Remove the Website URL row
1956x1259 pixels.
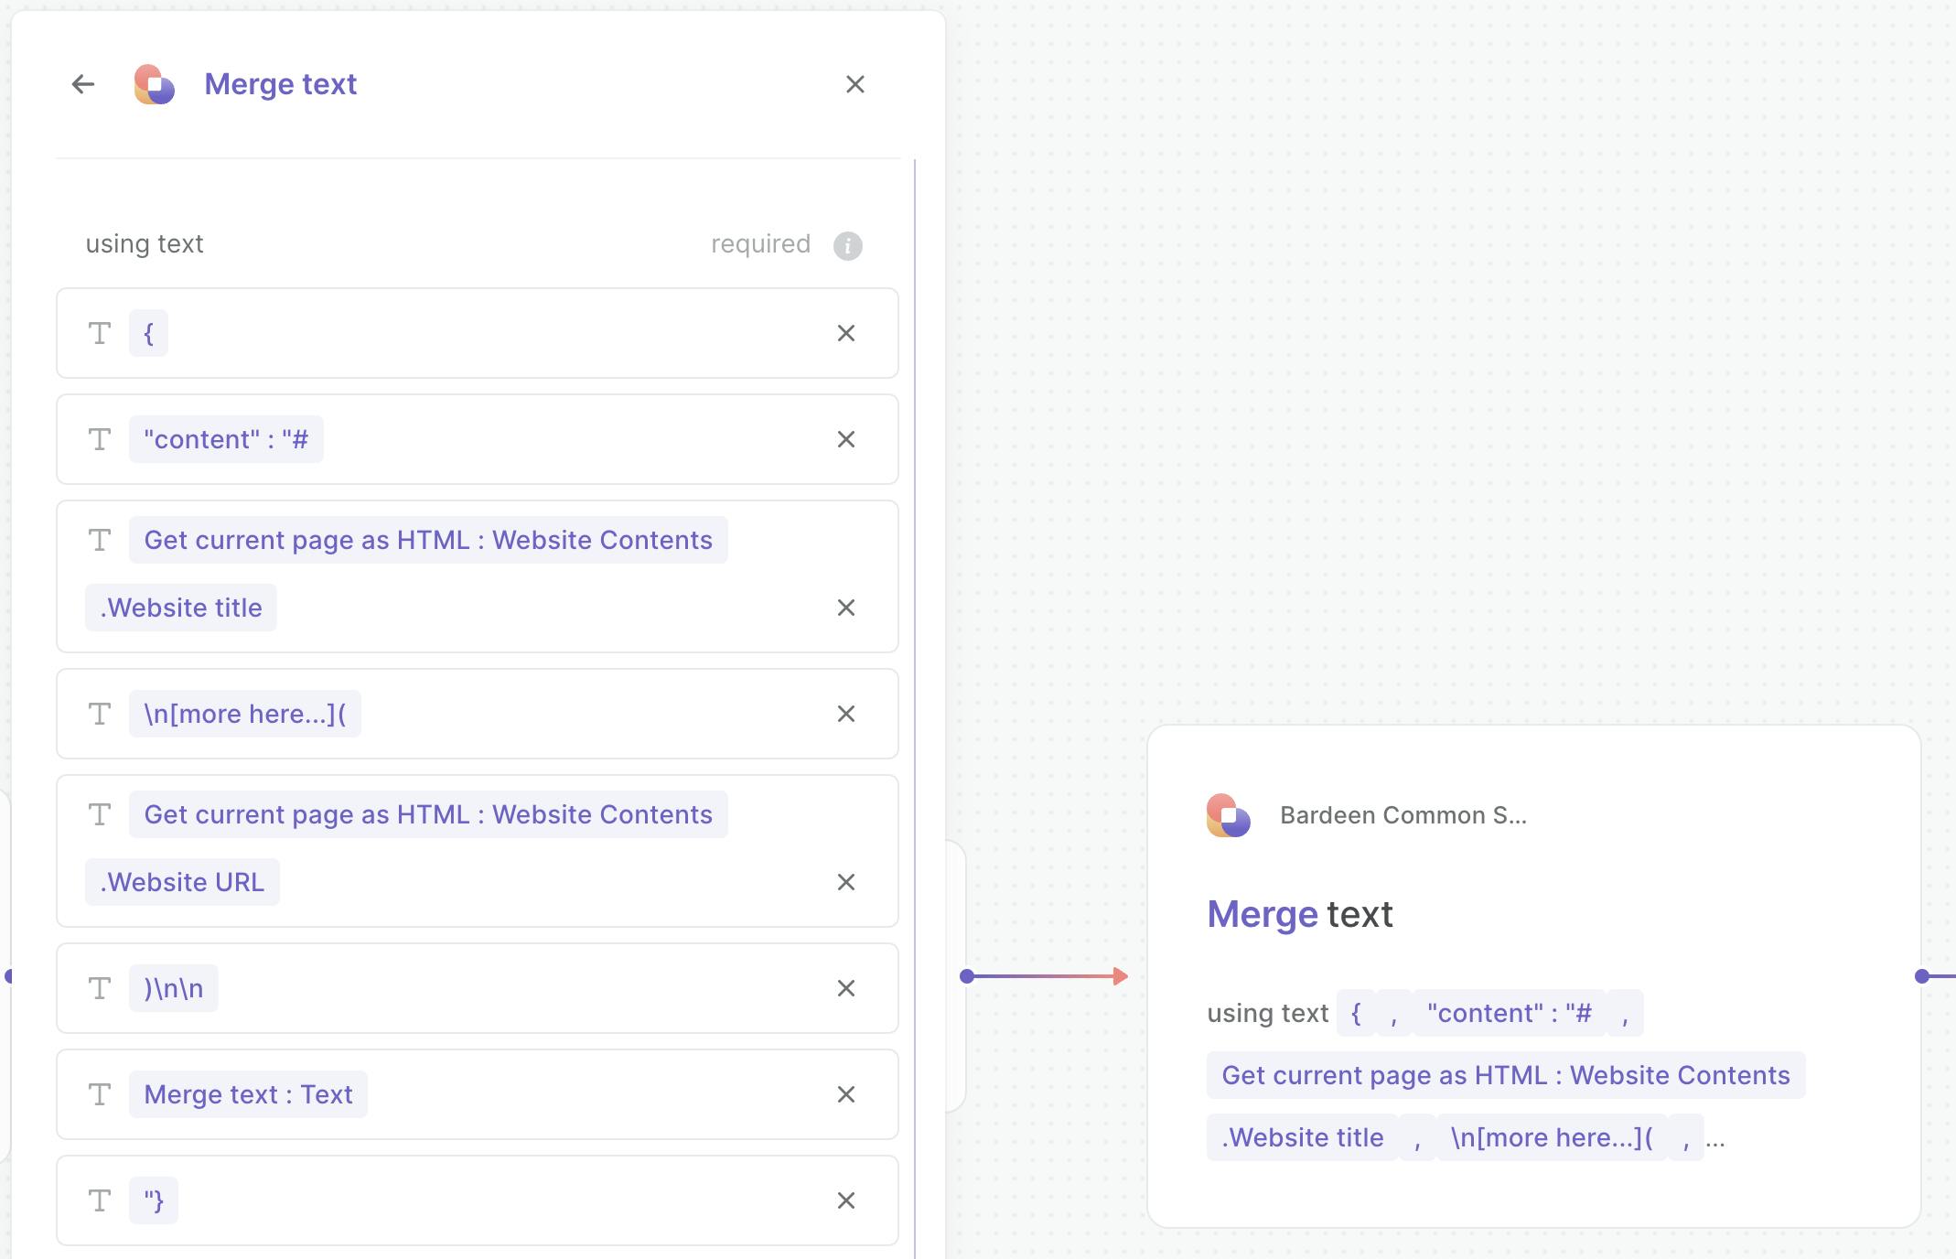coord(846,882)
